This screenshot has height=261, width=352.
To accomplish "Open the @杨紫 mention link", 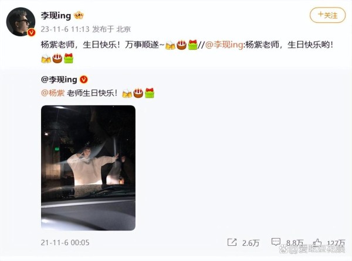I will tap(53, 93).
